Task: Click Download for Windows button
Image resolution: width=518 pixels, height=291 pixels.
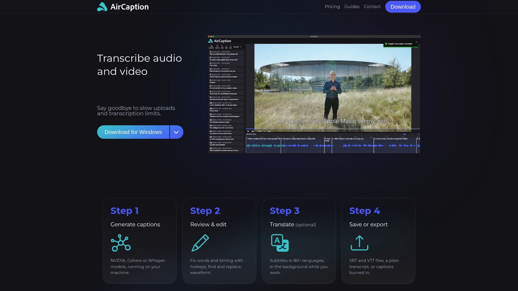Action: [x=133, y=132]
